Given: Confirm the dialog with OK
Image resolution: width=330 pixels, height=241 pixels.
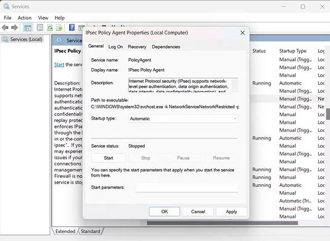Looking at the screenshot, I should coord(164,212).
